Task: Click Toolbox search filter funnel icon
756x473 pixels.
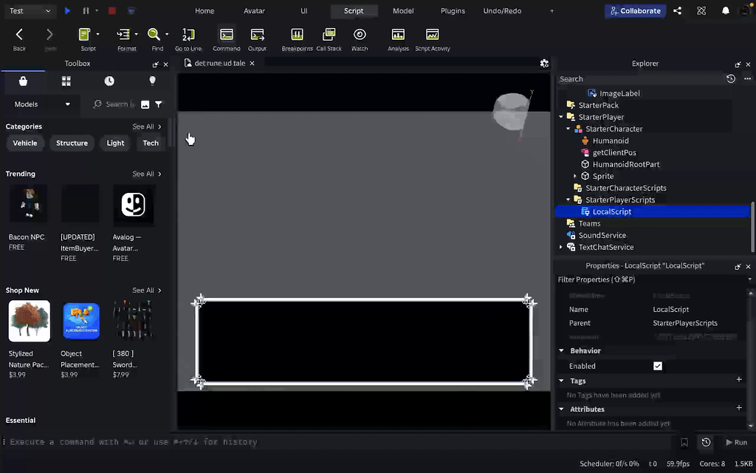Action: coord(159,104)
